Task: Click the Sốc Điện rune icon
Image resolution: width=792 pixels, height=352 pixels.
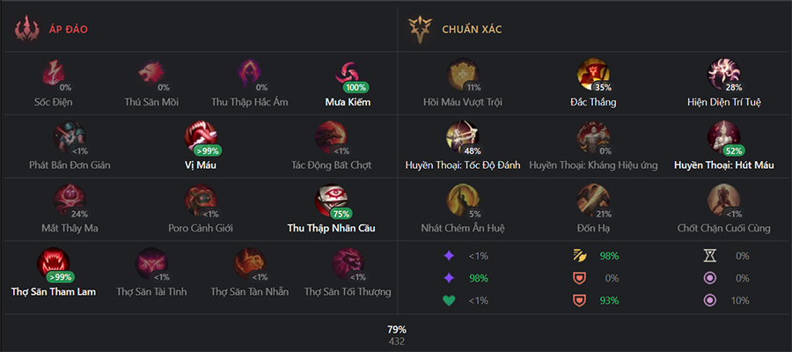Action: 53,74
